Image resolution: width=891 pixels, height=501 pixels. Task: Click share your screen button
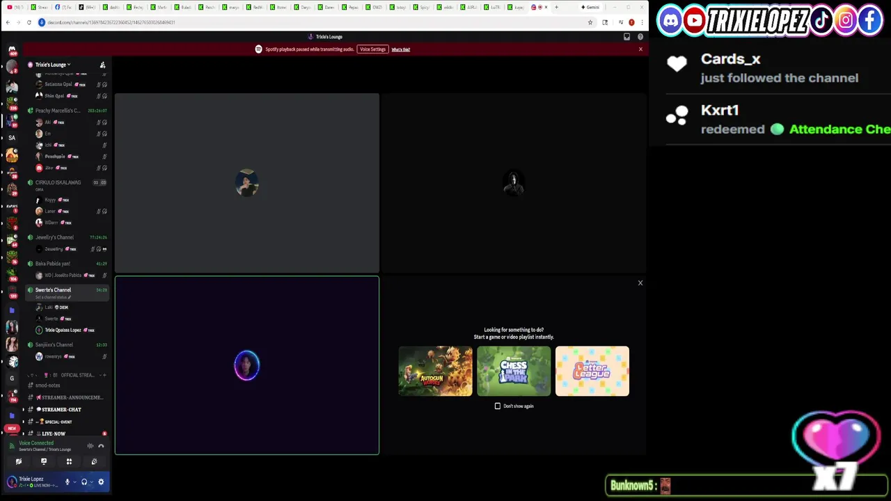coord(44,461)
